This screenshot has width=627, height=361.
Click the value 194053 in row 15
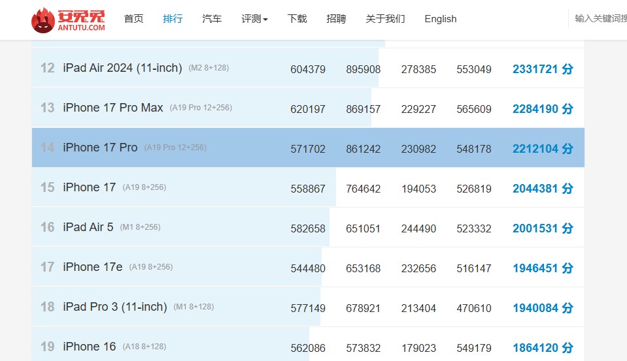click(418, 189)
